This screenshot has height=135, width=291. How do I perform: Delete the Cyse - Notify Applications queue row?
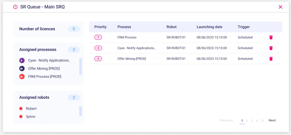point(271,48)
